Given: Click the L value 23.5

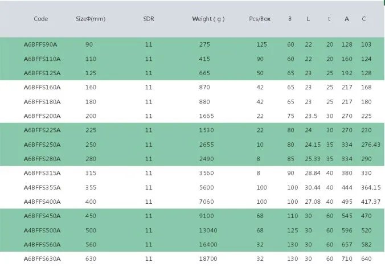Looking at the screenshot, I should click(311, 116).
